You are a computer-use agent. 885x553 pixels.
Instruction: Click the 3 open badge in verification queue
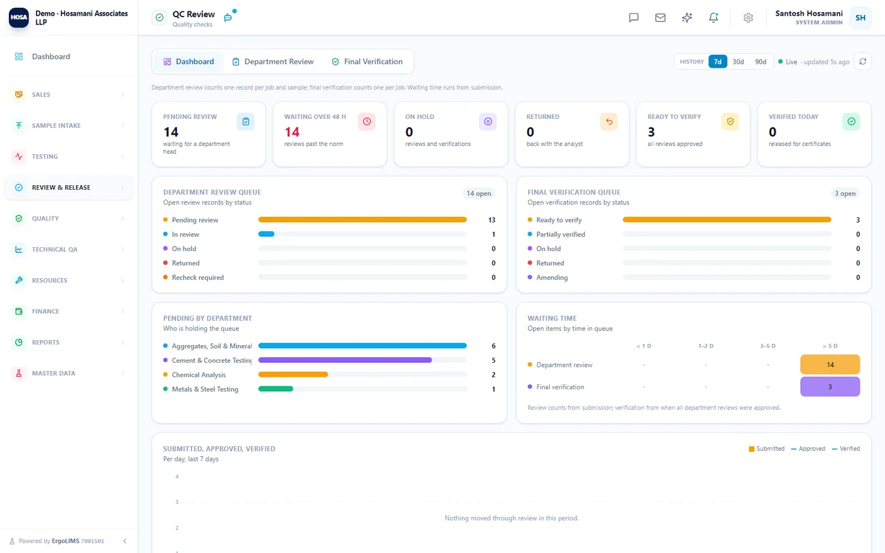845,193
